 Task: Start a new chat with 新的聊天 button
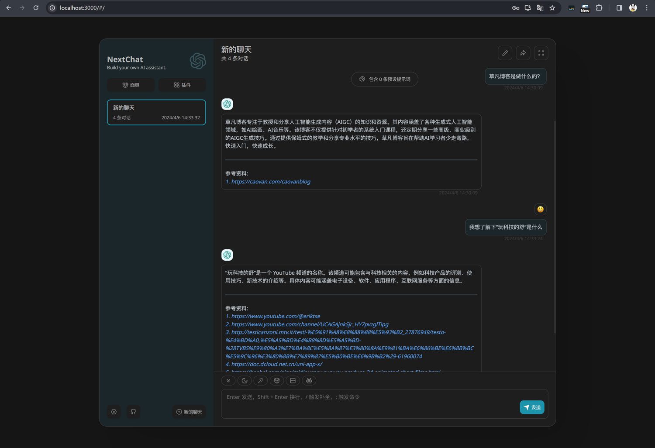tap(189, 411)
